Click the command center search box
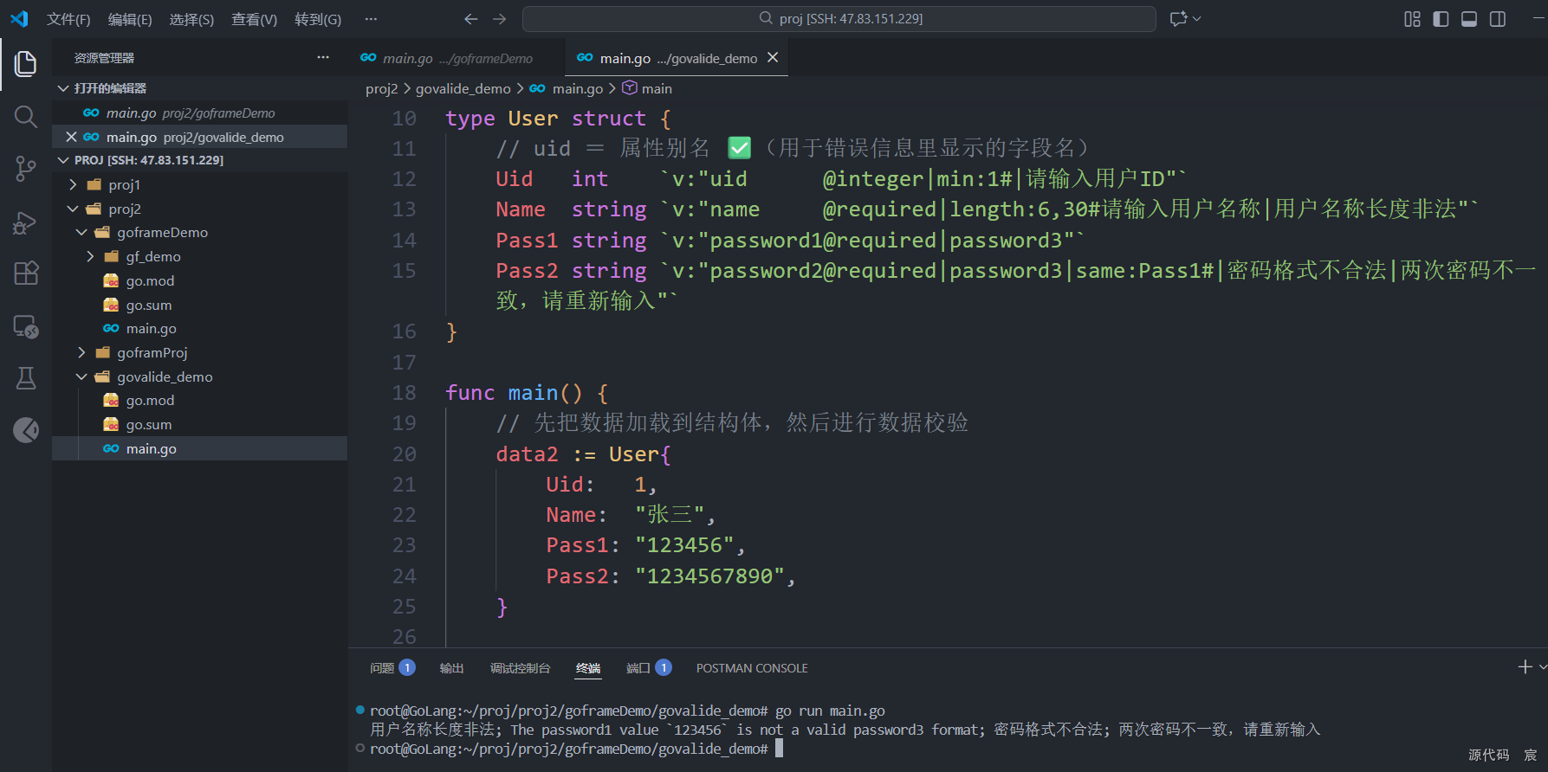 [839, 18]
